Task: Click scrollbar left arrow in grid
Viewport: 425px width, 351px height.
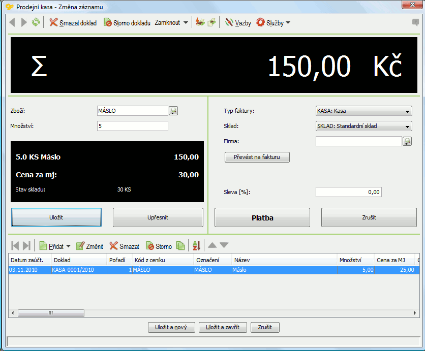Action: [x=13, y=313]
